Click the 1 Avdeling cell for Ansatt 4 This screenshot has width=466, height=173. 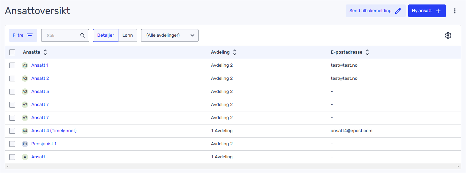pos(222,131)
